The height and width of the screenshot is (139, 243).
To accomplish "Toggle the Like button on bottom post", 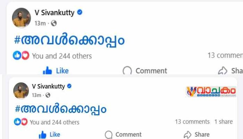I will tap(50, 134).
